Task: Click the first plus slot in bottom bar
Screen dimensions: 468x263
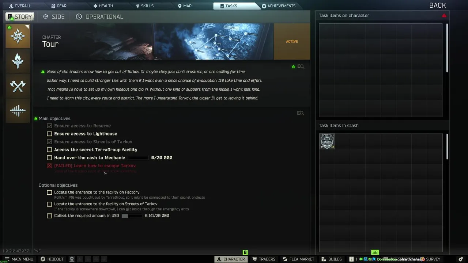Action: coord(80,259)
